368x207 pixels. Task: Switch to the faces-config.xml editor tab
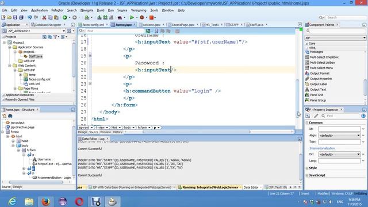pyautogui.click(x=93, y=25)
